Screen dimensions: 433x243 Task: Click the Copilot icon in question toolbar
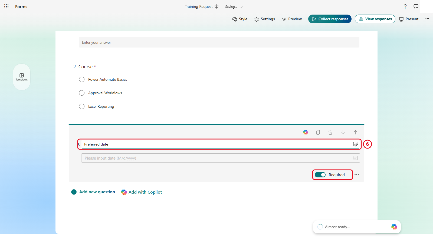(x=306, y=132)
